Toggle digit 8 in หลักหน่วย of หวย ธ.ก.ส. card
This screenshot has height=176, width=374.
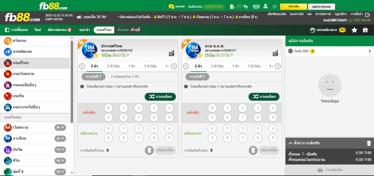(x=257, y=138)
